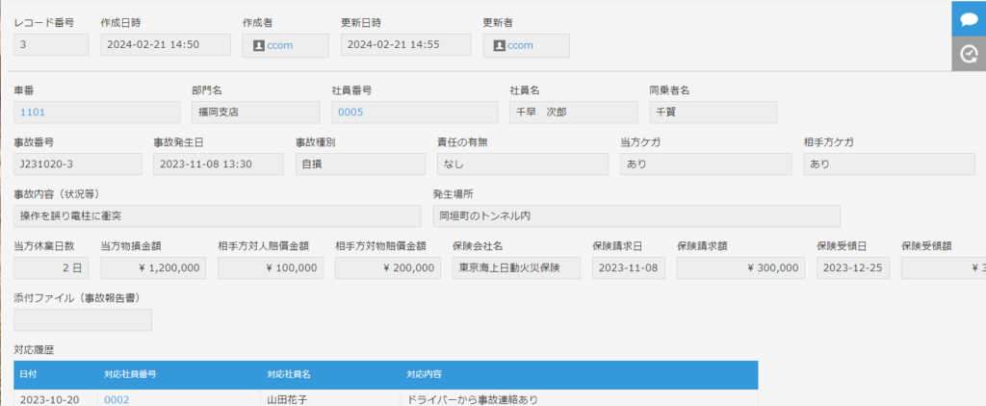Click the 対応内容 column header

(424, 373)
